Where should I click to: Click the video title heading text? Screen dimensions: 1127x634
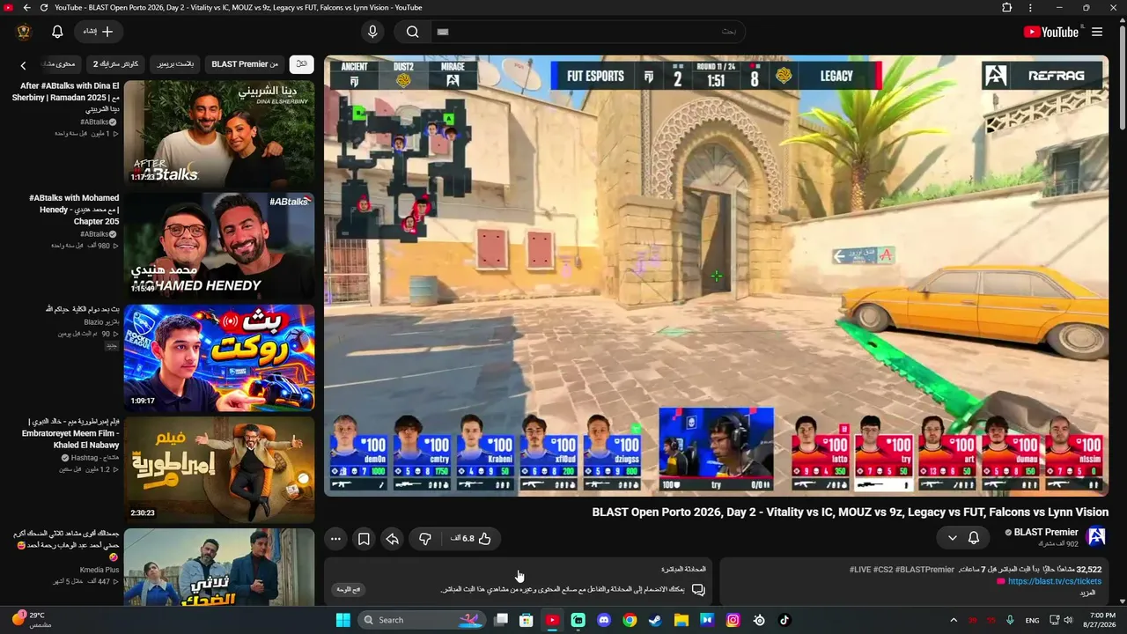point(850,512)
